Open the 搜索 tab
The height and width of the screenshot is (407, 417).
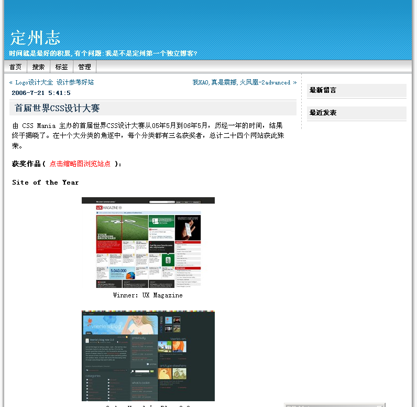coord(39,67)
